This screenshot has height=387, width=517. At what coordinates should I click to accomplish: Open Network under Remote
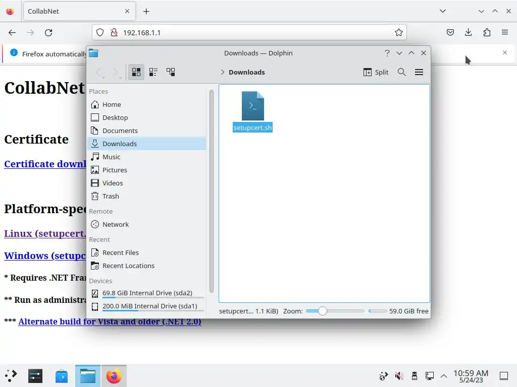click(x=147, y=224)
